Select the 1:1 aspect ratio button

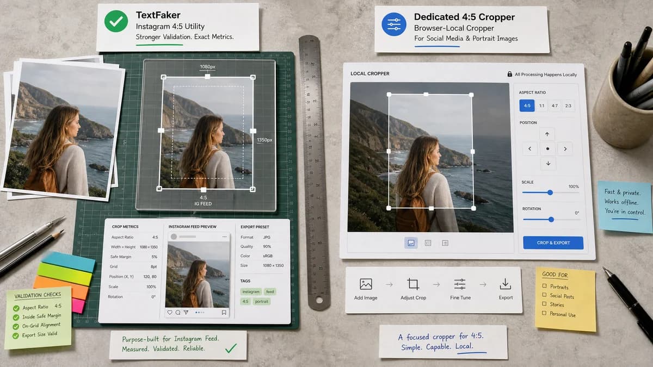pos(541,105)
